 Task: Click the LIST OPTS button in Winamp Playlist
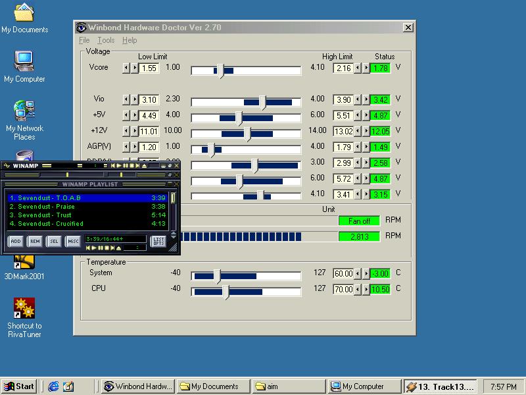click(x=158, y=241)
